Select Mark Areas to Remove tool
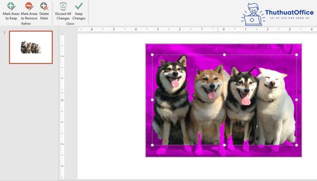The image size is (317, 181). point(29,11)
